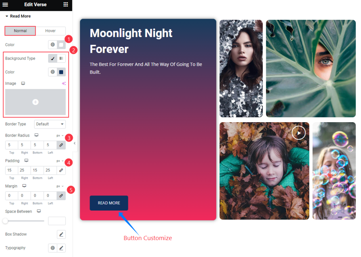
Task: Switch to the Hover tab
Action: click(50, 31)
